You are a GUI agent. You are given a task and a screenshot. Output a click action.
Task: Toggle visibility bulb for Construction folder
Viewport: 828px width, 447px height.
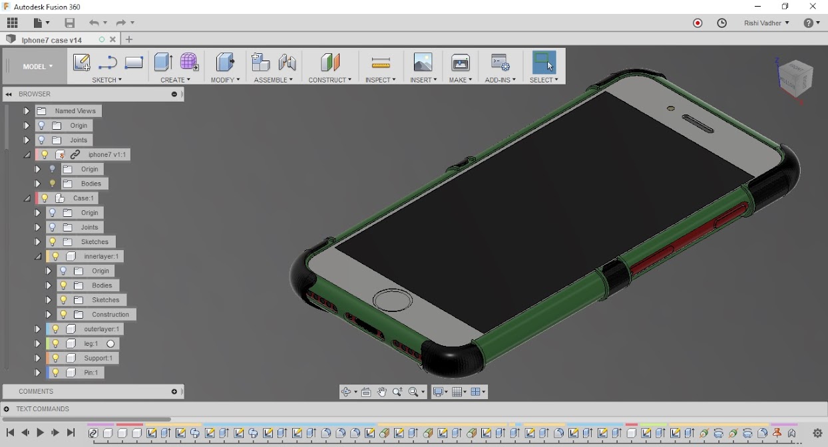pos(63,315)
